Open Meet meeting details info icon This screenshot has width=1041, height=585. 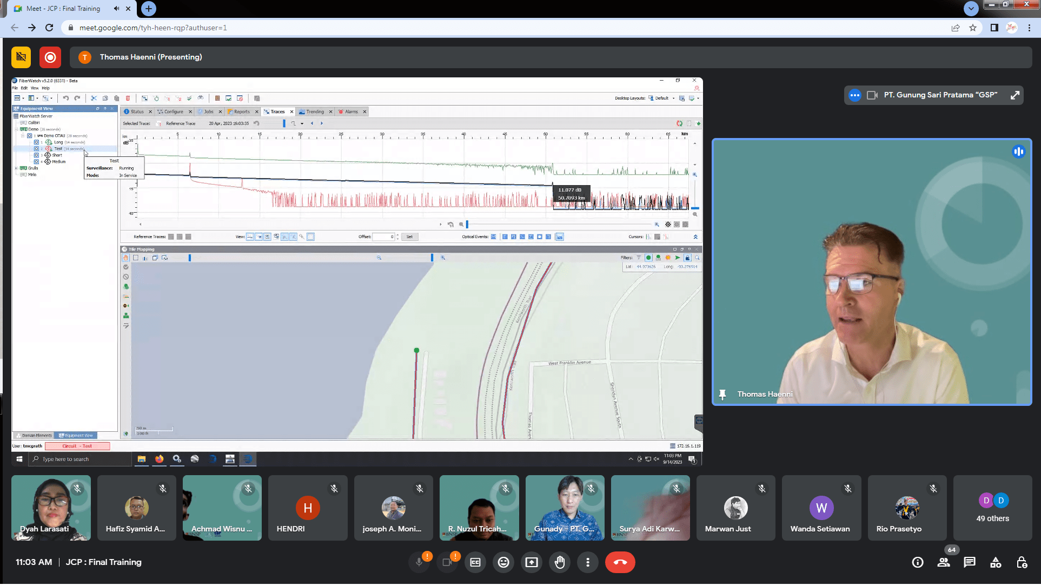pos(918,562)
